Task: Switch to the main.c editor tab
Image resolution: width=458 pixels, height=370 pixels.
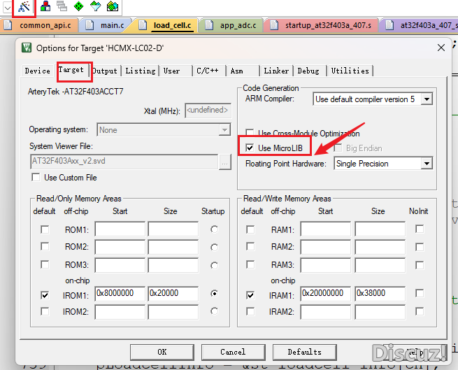Action: coord(106,25)
